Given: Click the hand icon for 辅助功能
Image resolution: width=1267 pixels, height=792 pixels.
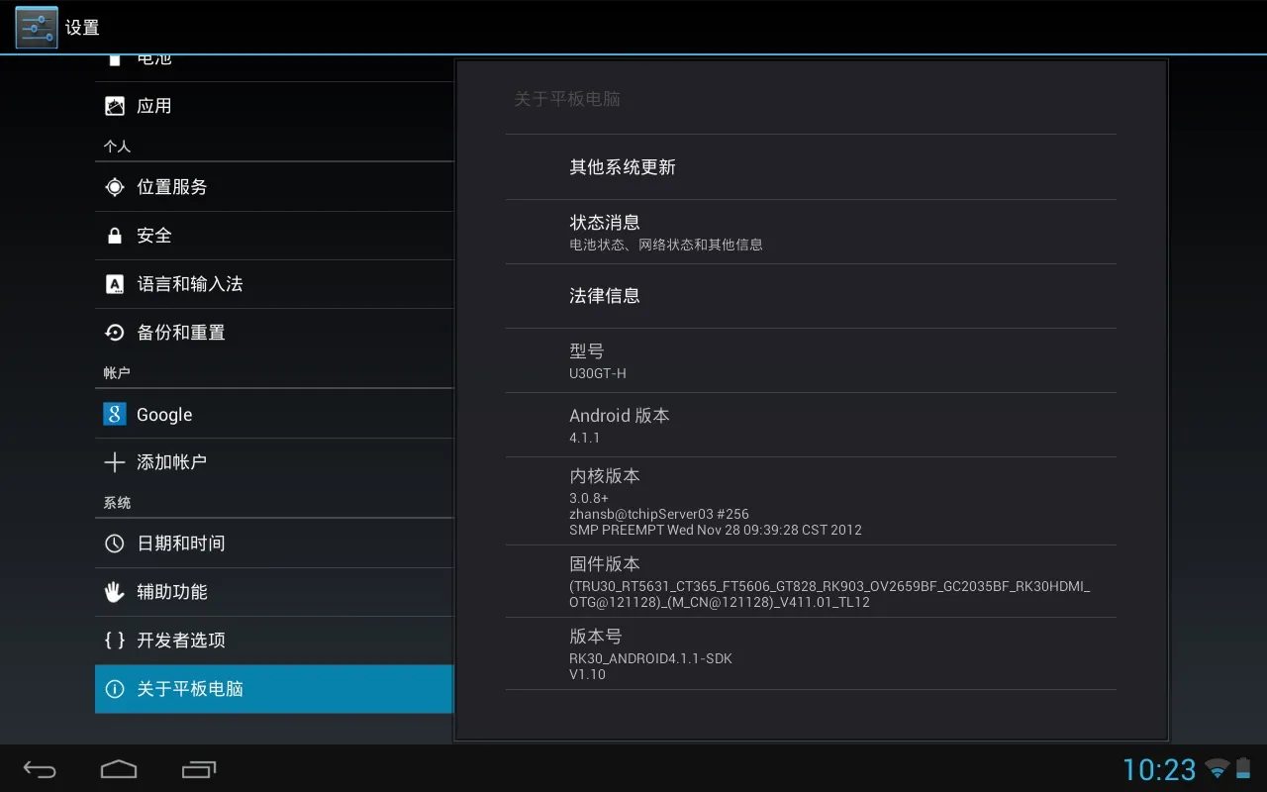Looking at the screenshot, I should [115, 592].
